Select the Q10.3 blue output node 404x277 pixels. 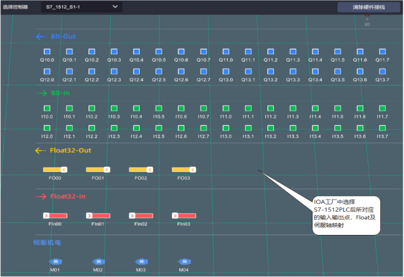(x=114, y=51)
